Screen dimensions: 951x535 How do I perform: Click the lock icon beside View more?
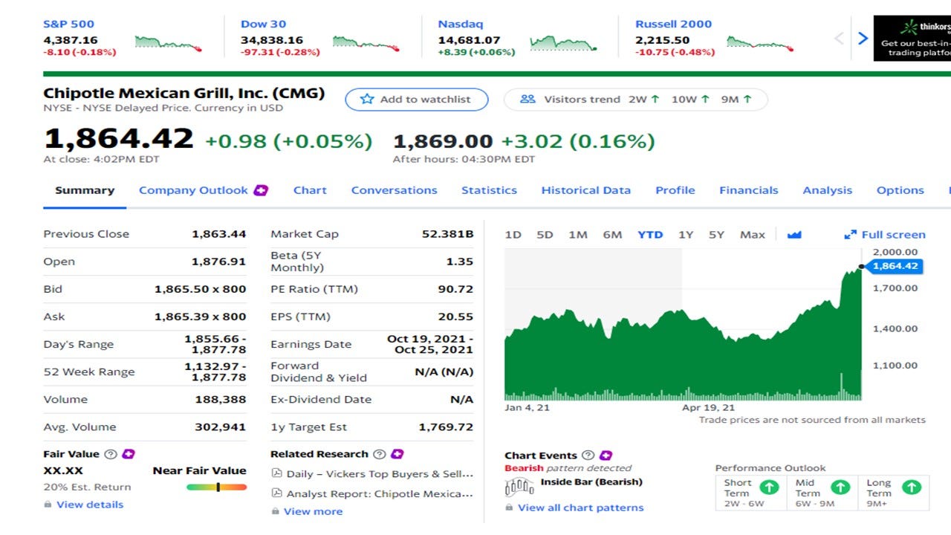(275, 511)
